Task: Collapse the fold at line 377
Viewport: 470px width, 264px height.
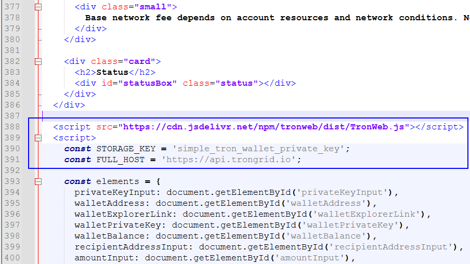Action: [x=38, y=7]
